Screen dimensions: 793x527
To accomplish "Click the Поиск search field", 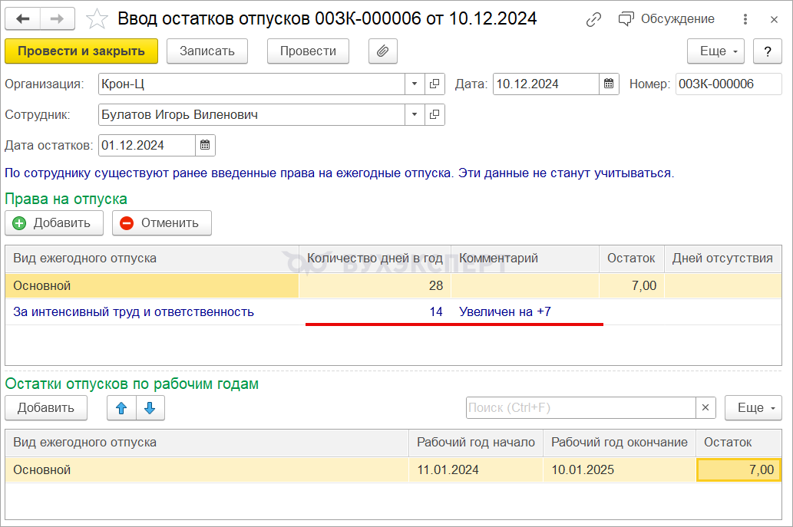I will [x=580, y=408].
